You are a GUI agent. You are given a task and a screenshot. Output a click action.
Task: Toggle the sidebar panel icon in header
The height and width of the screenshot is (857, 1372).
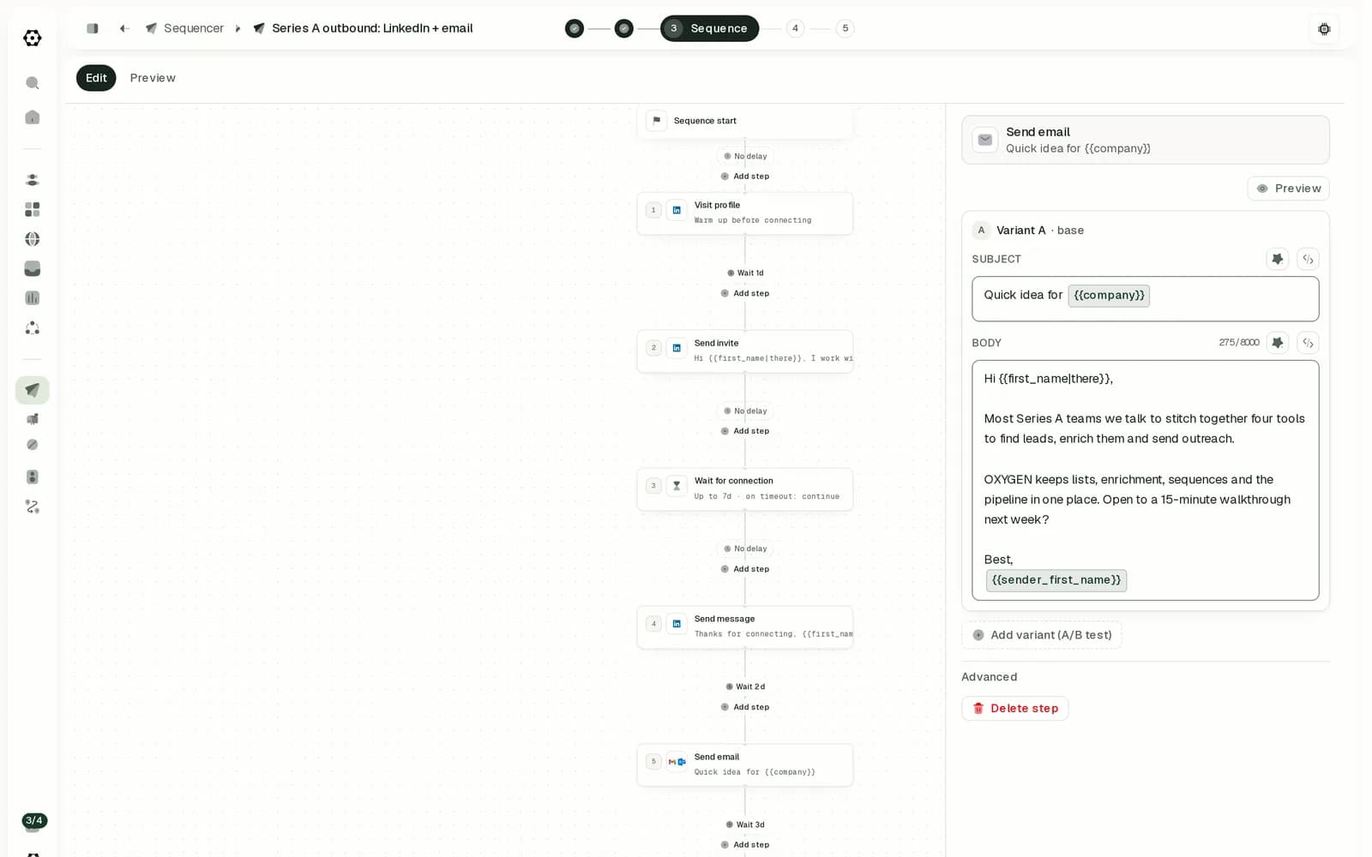(93, 28)
